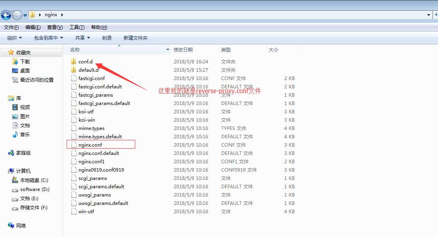Select file mime.types.default
438x237 pixels.
click(x=100, y=136)
